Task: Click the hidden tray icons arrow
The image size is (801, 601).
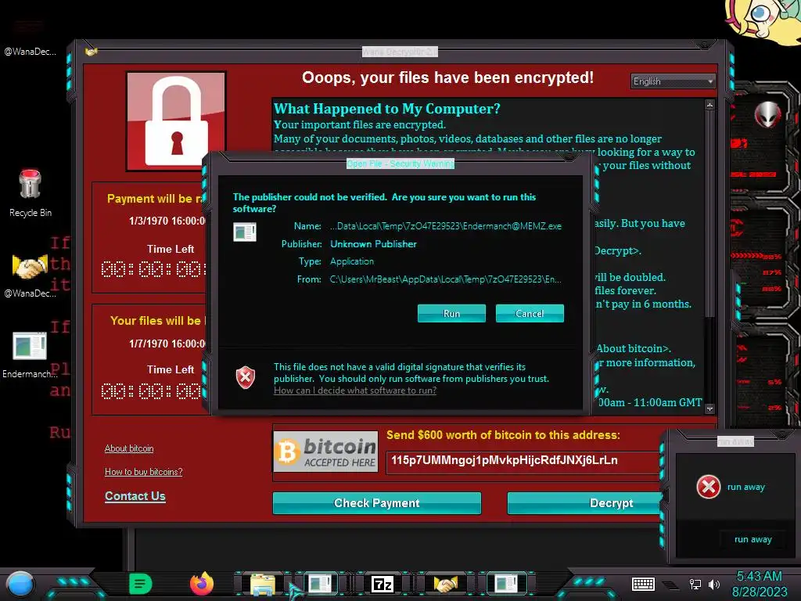Action: click(x=670, y=585)
